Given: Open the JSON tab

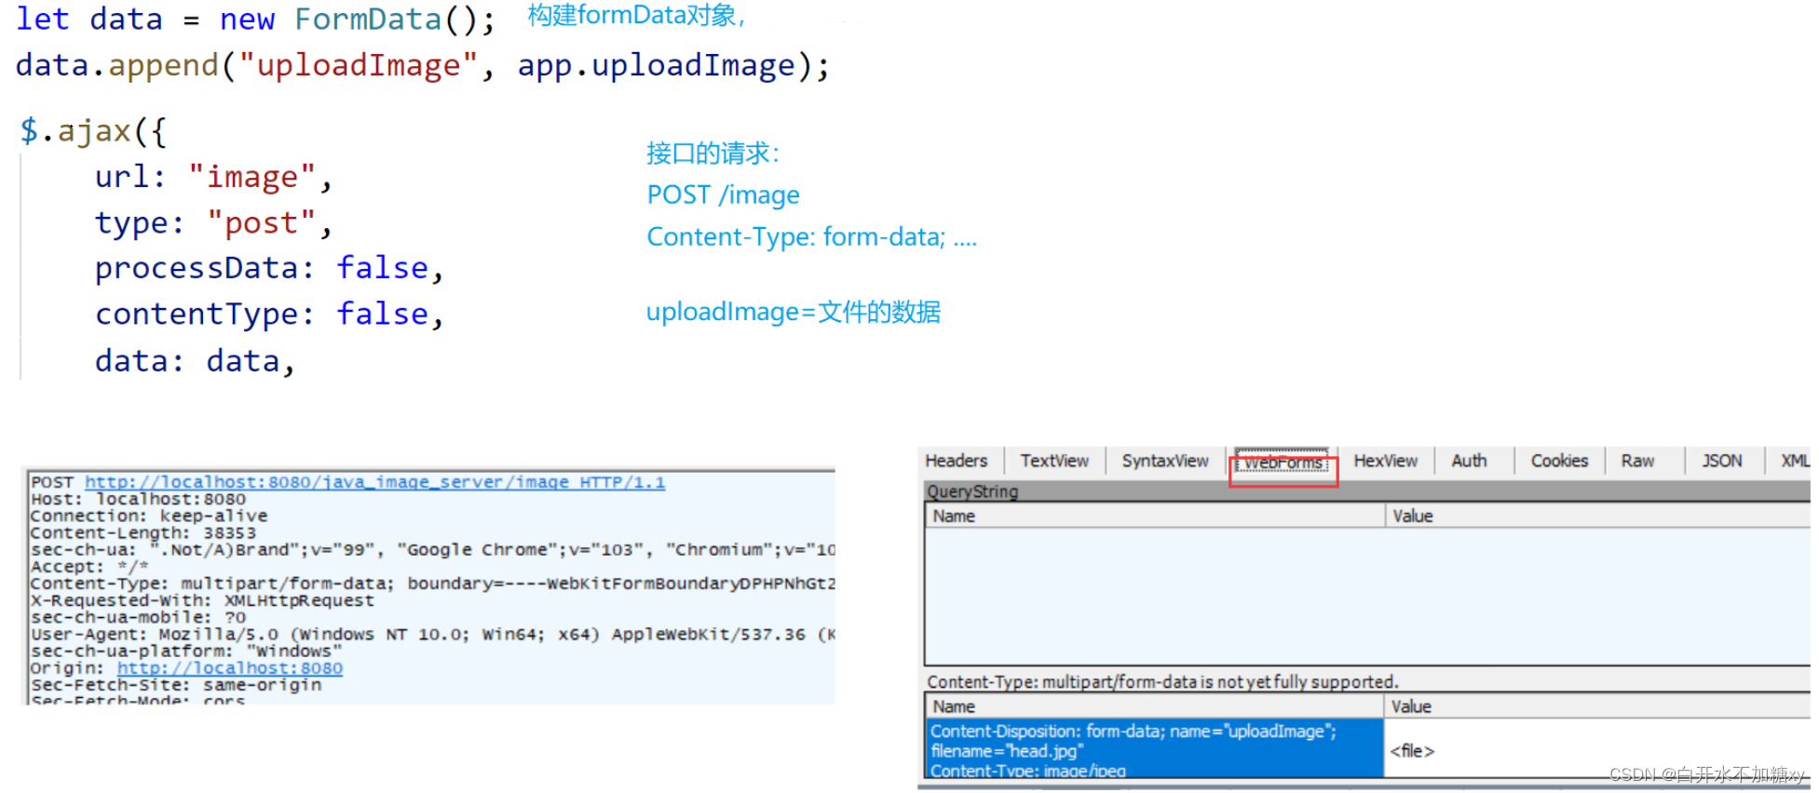Looking at the screenshot, I should pyautogui.click(x=1721, y=461).
